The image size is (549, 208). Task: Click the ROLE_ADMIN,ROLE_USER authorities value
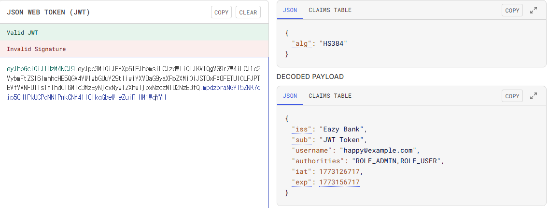pos(395,161)
